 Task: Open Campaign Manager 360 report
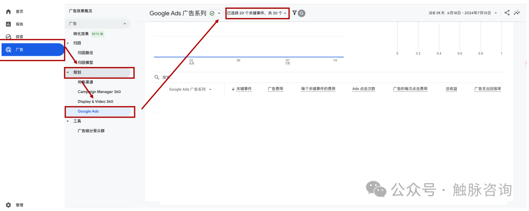99,91
